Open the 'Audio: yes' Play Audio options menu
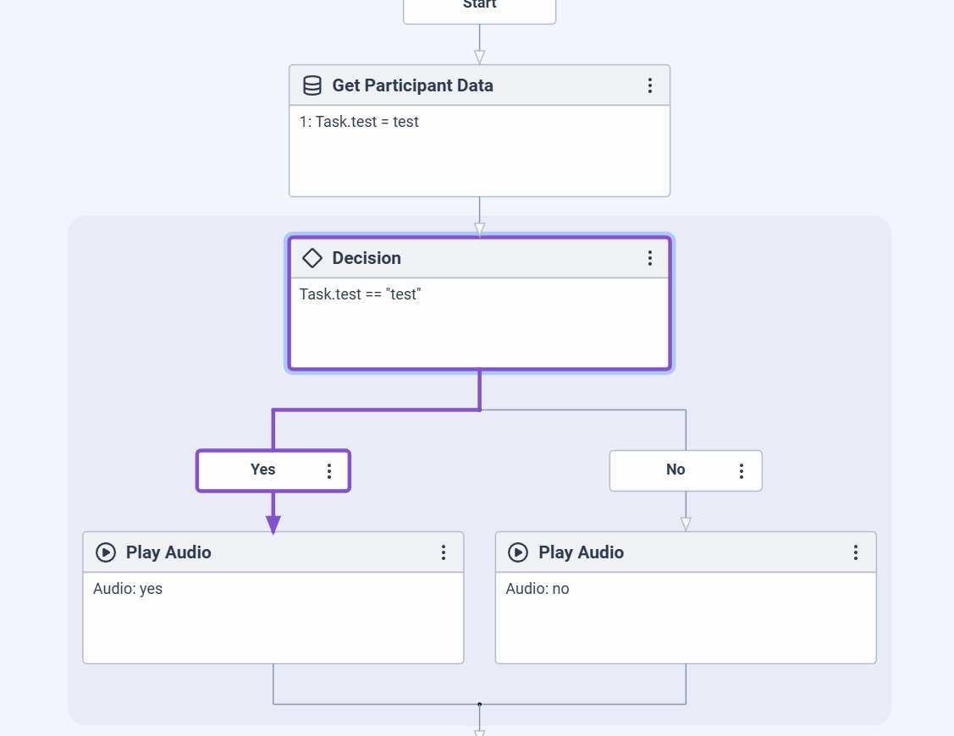The image size is (954, 736). [x=444, y=552]
